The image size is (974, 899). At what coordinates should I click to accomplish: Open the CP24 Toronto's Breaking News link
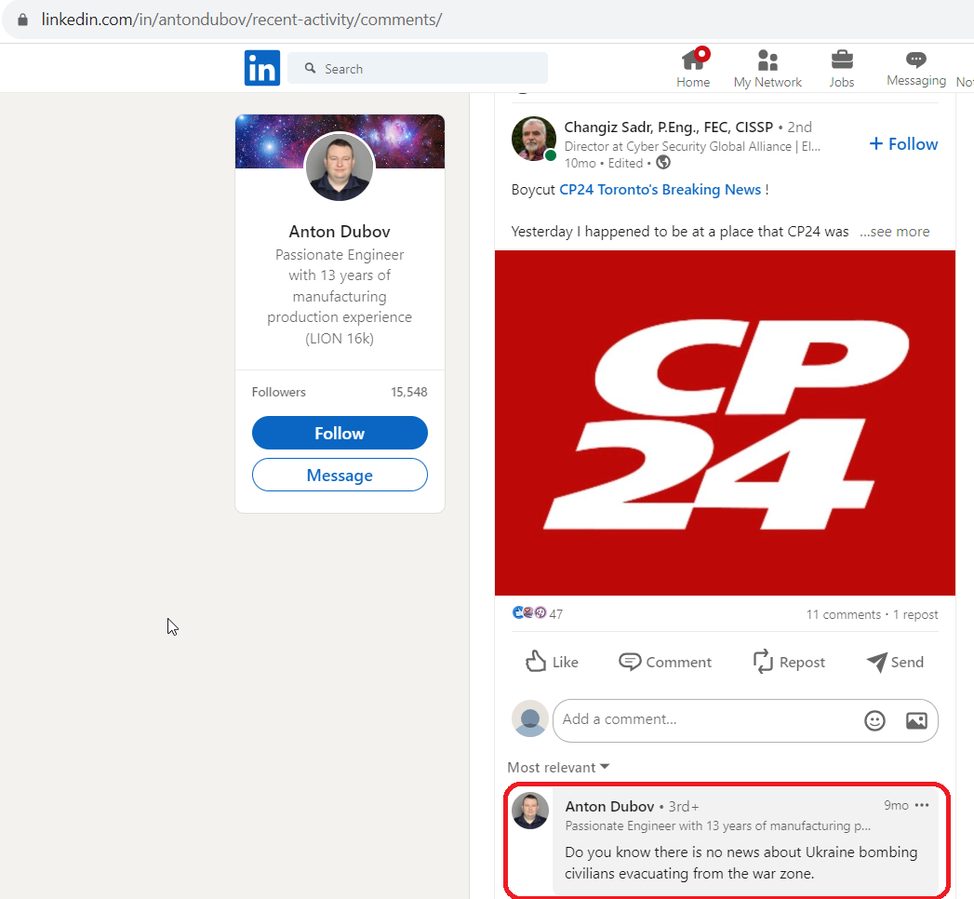tap(660, 190)
